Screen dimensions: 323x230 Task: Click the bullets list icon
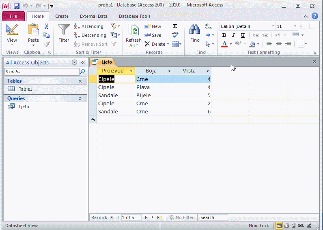(x=303, y=26)
